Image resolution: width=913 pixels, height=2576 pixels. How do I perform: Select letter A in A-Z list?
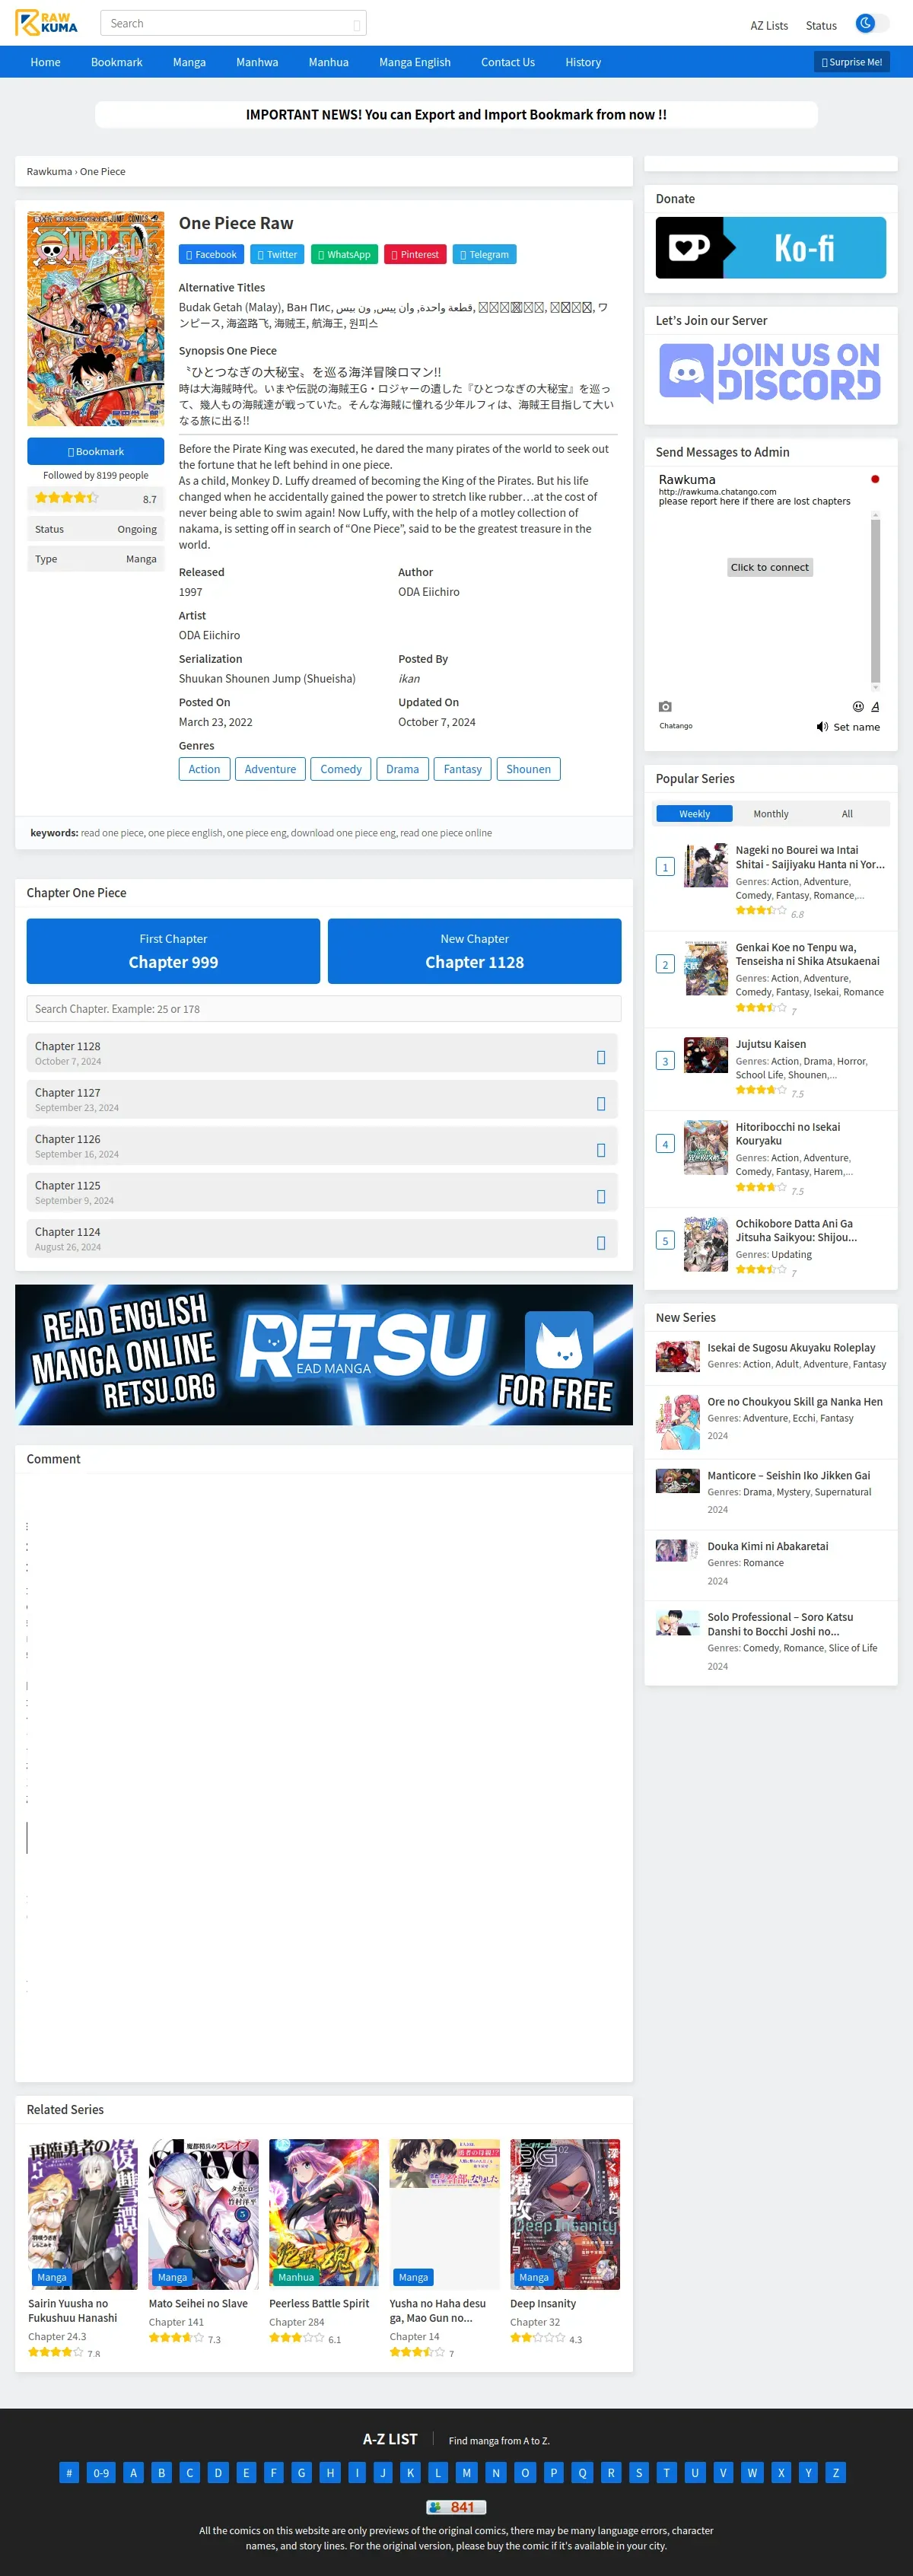click(133, 2472)
